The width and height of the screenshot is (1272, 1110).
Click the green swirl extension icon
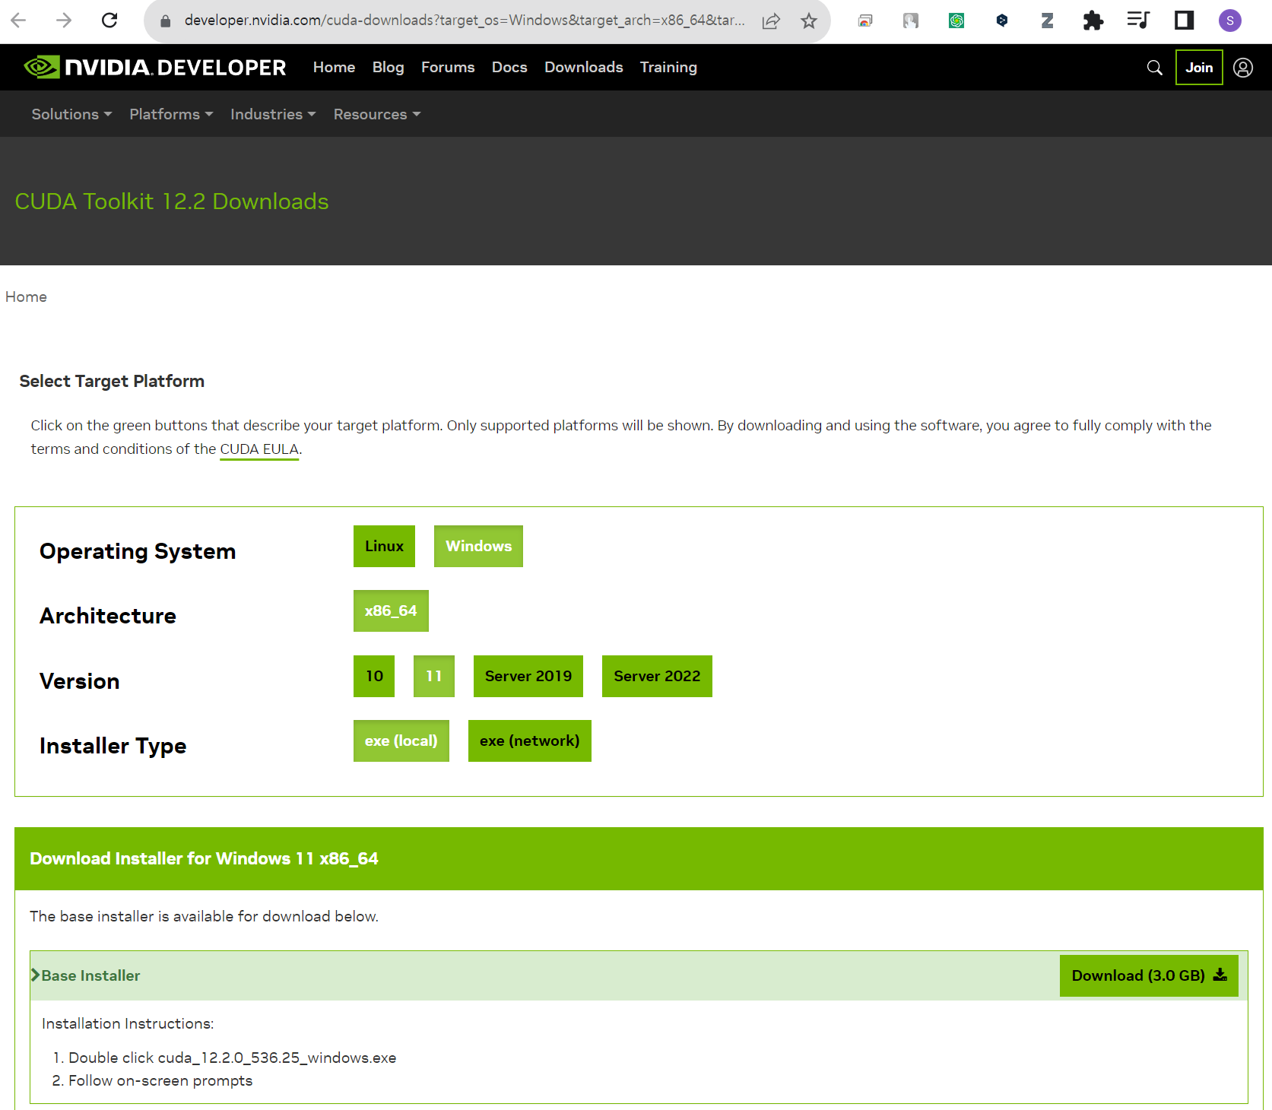[x=956, y=21]
